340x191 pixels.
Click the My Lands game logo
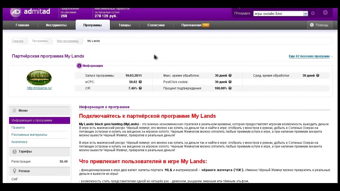click(39, 77)
